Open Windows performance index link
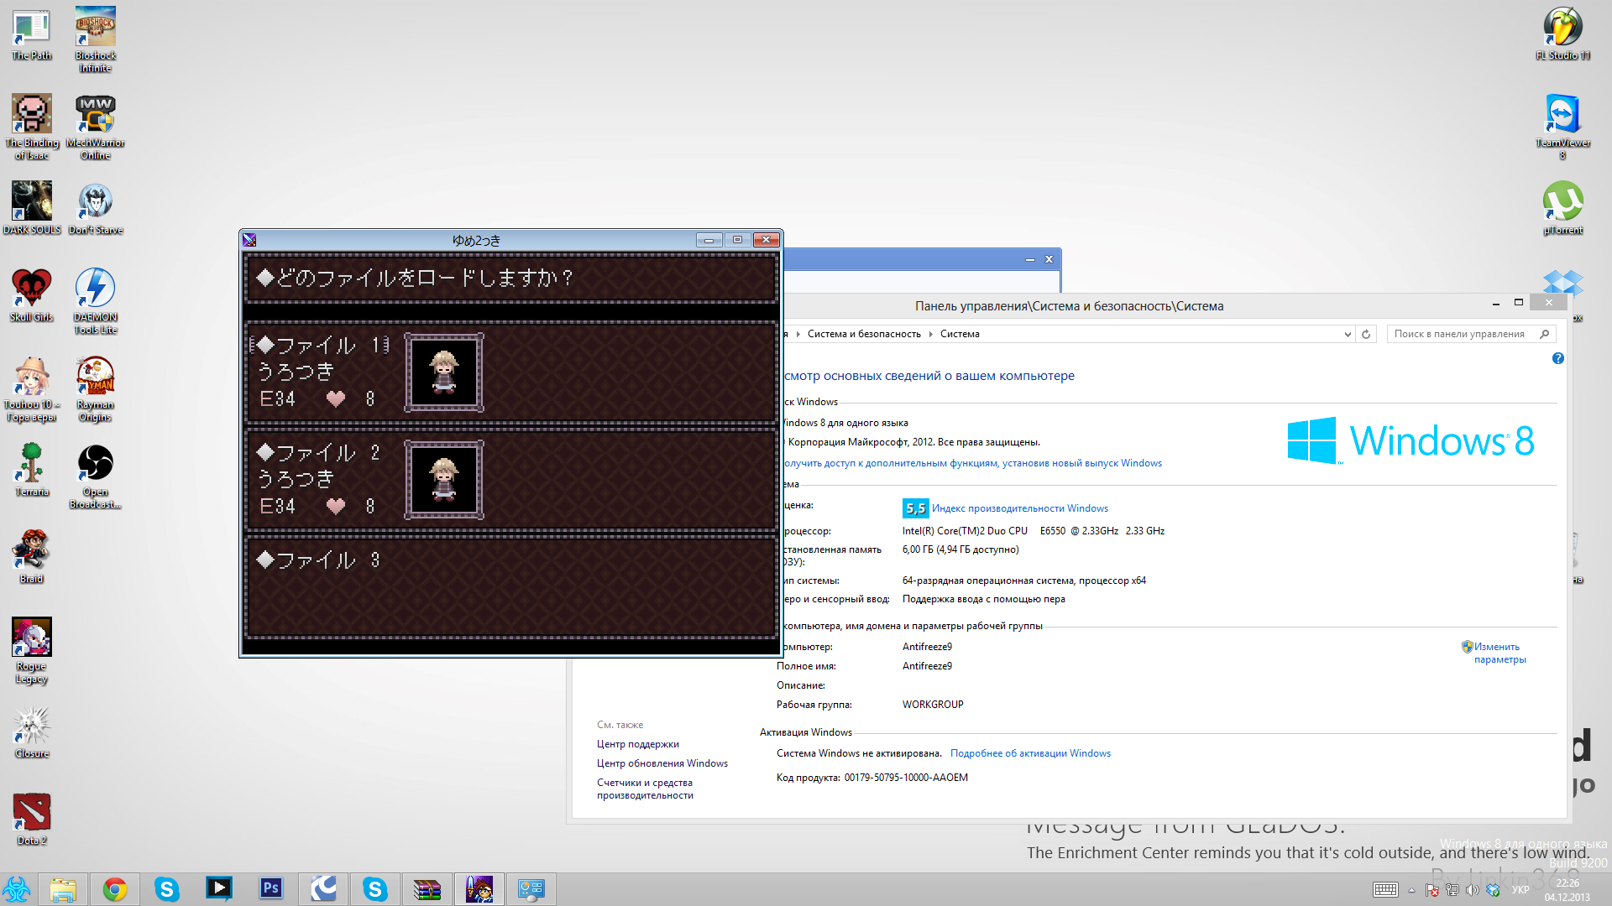Screen dimensions: 1612x906 tap(1019, 508)
